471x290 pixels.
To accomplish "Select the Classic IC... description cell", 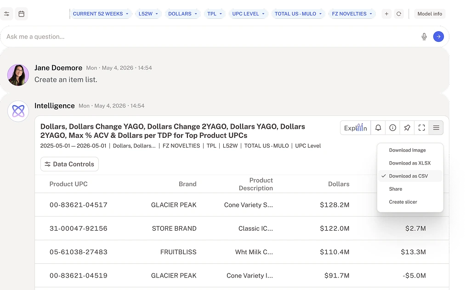I will coord(255,228).
